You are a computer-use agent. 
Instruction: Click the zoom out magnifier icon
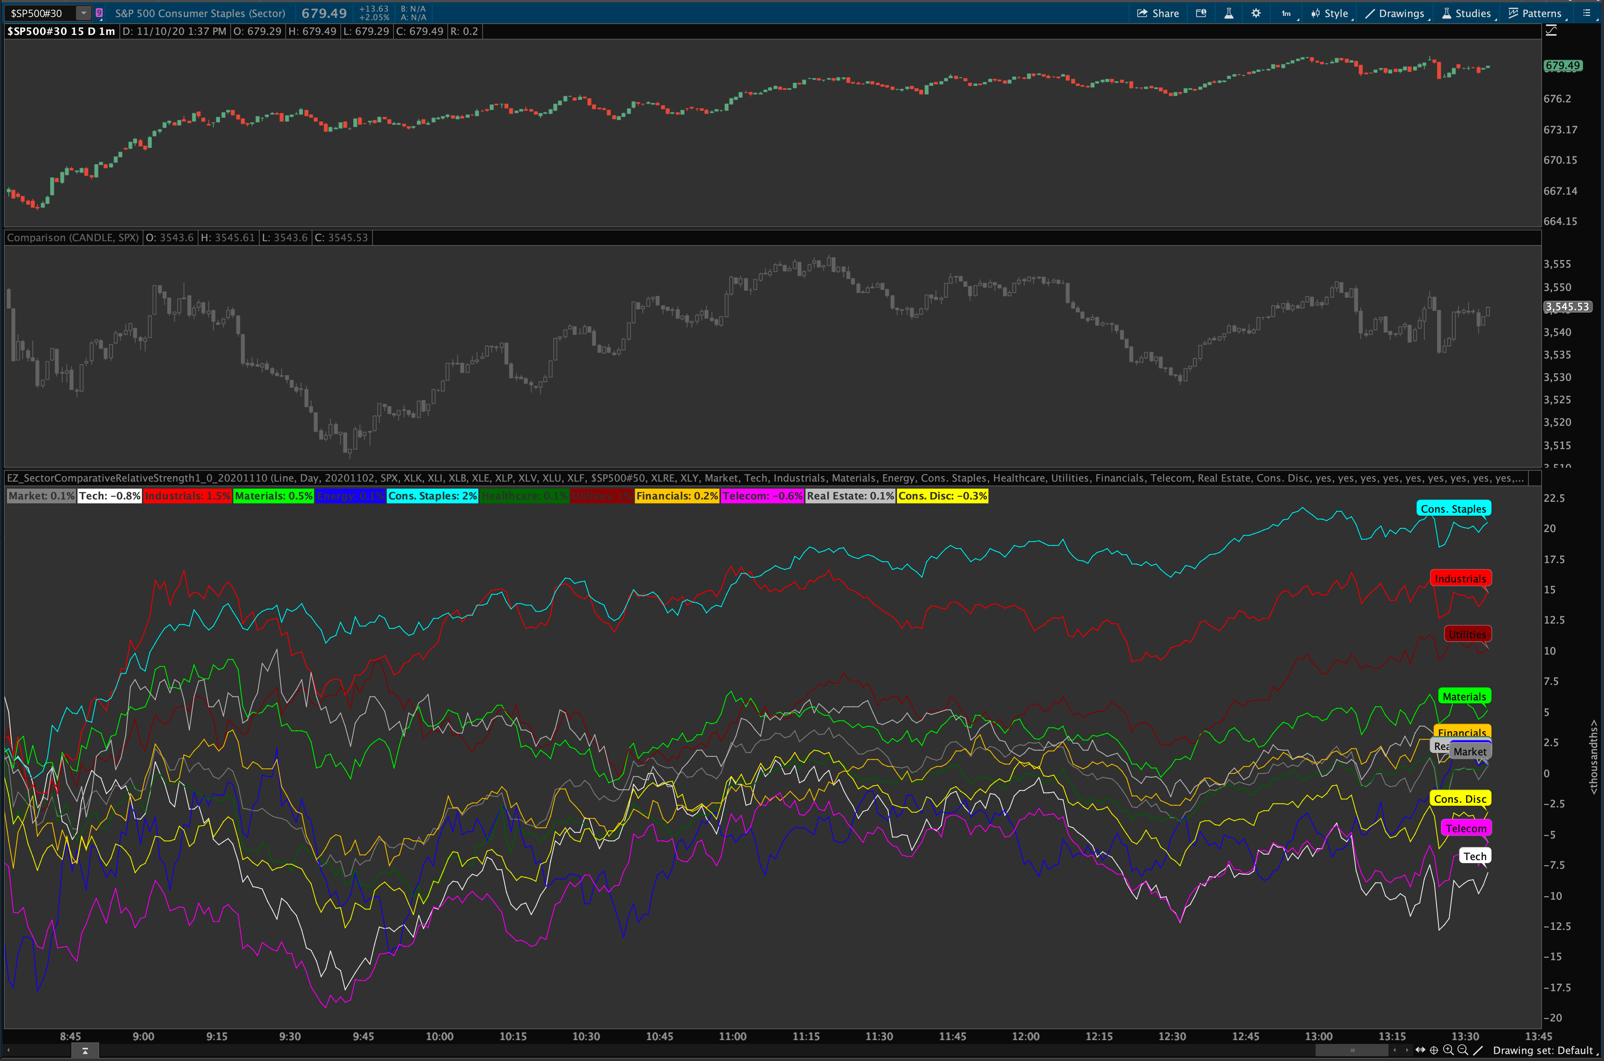1462,1049
